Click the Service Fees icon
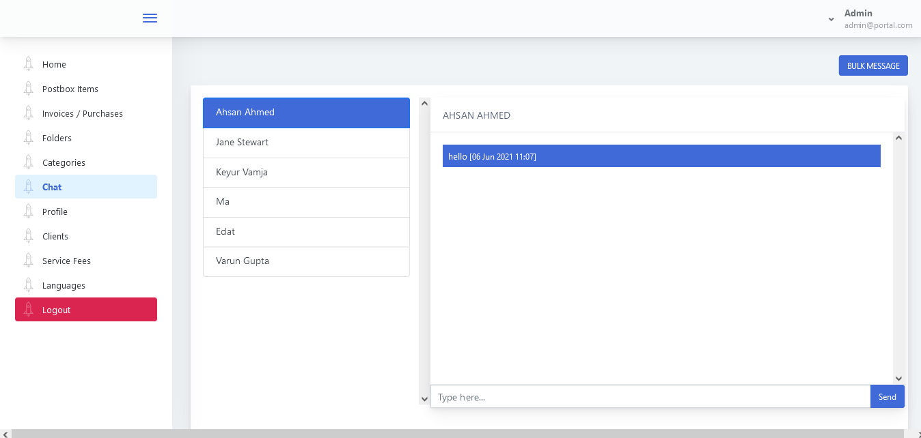Image resolution: width=921 pixels, height=438 pixels. click(x=28, y=259)
